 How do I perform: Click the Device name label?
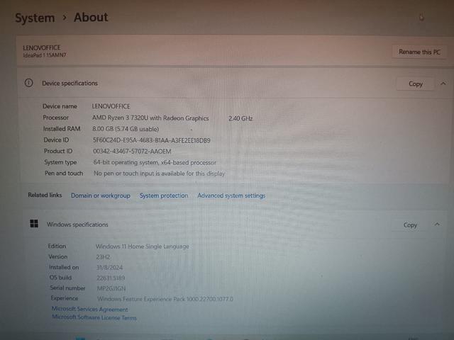[x=60, y=106]
